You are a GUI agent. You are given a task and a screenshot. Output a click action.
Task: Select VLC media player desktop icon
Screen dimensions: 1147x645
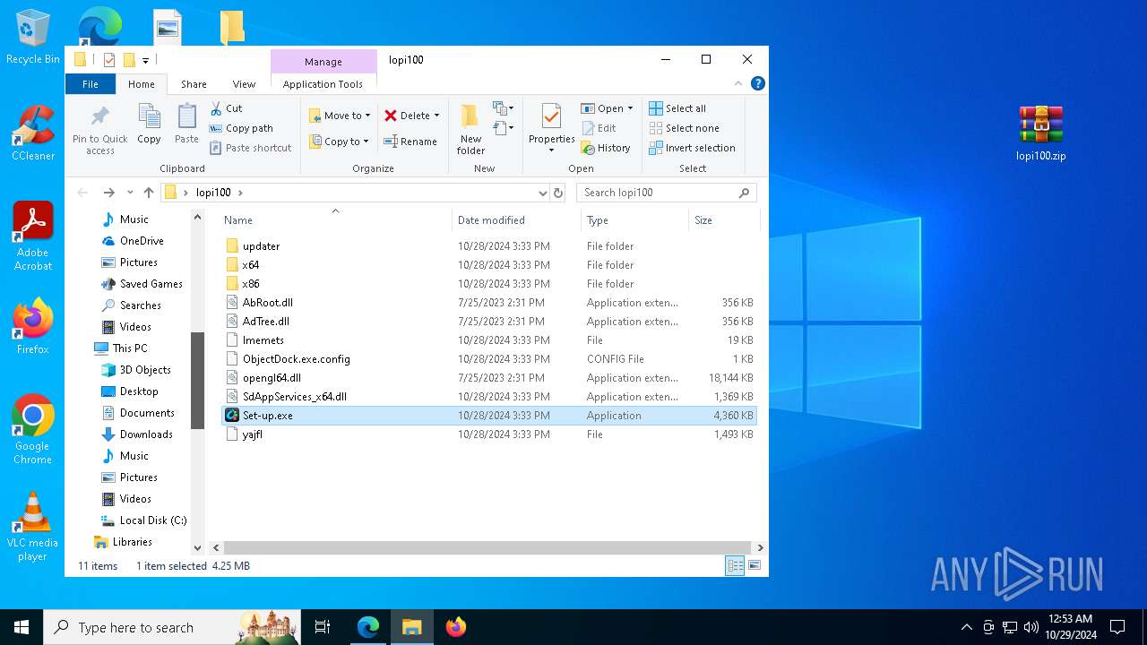pos(33,526)
